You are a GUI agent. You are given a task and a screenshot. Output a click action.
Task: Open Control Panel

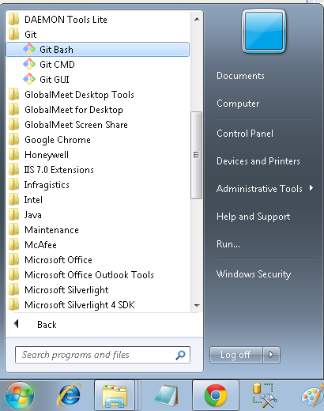(245, 134)
